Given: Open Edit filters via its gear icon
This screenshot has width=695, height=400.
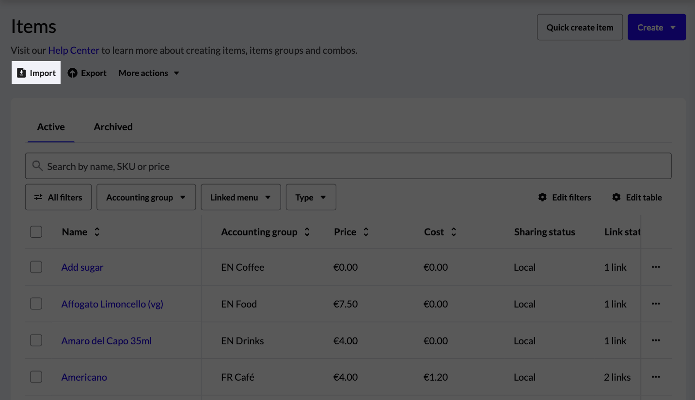Looking at the screenshot, I should coord(542,197).
